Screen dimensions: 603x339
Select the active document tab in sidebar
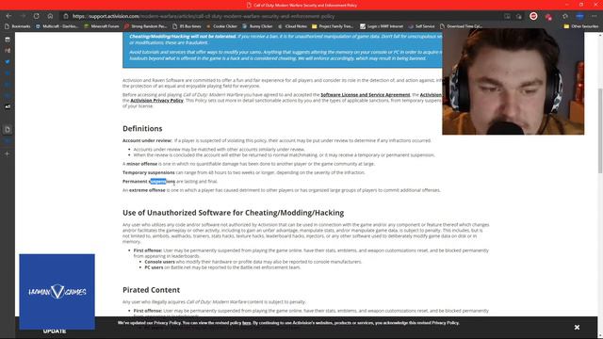[8, 130]
